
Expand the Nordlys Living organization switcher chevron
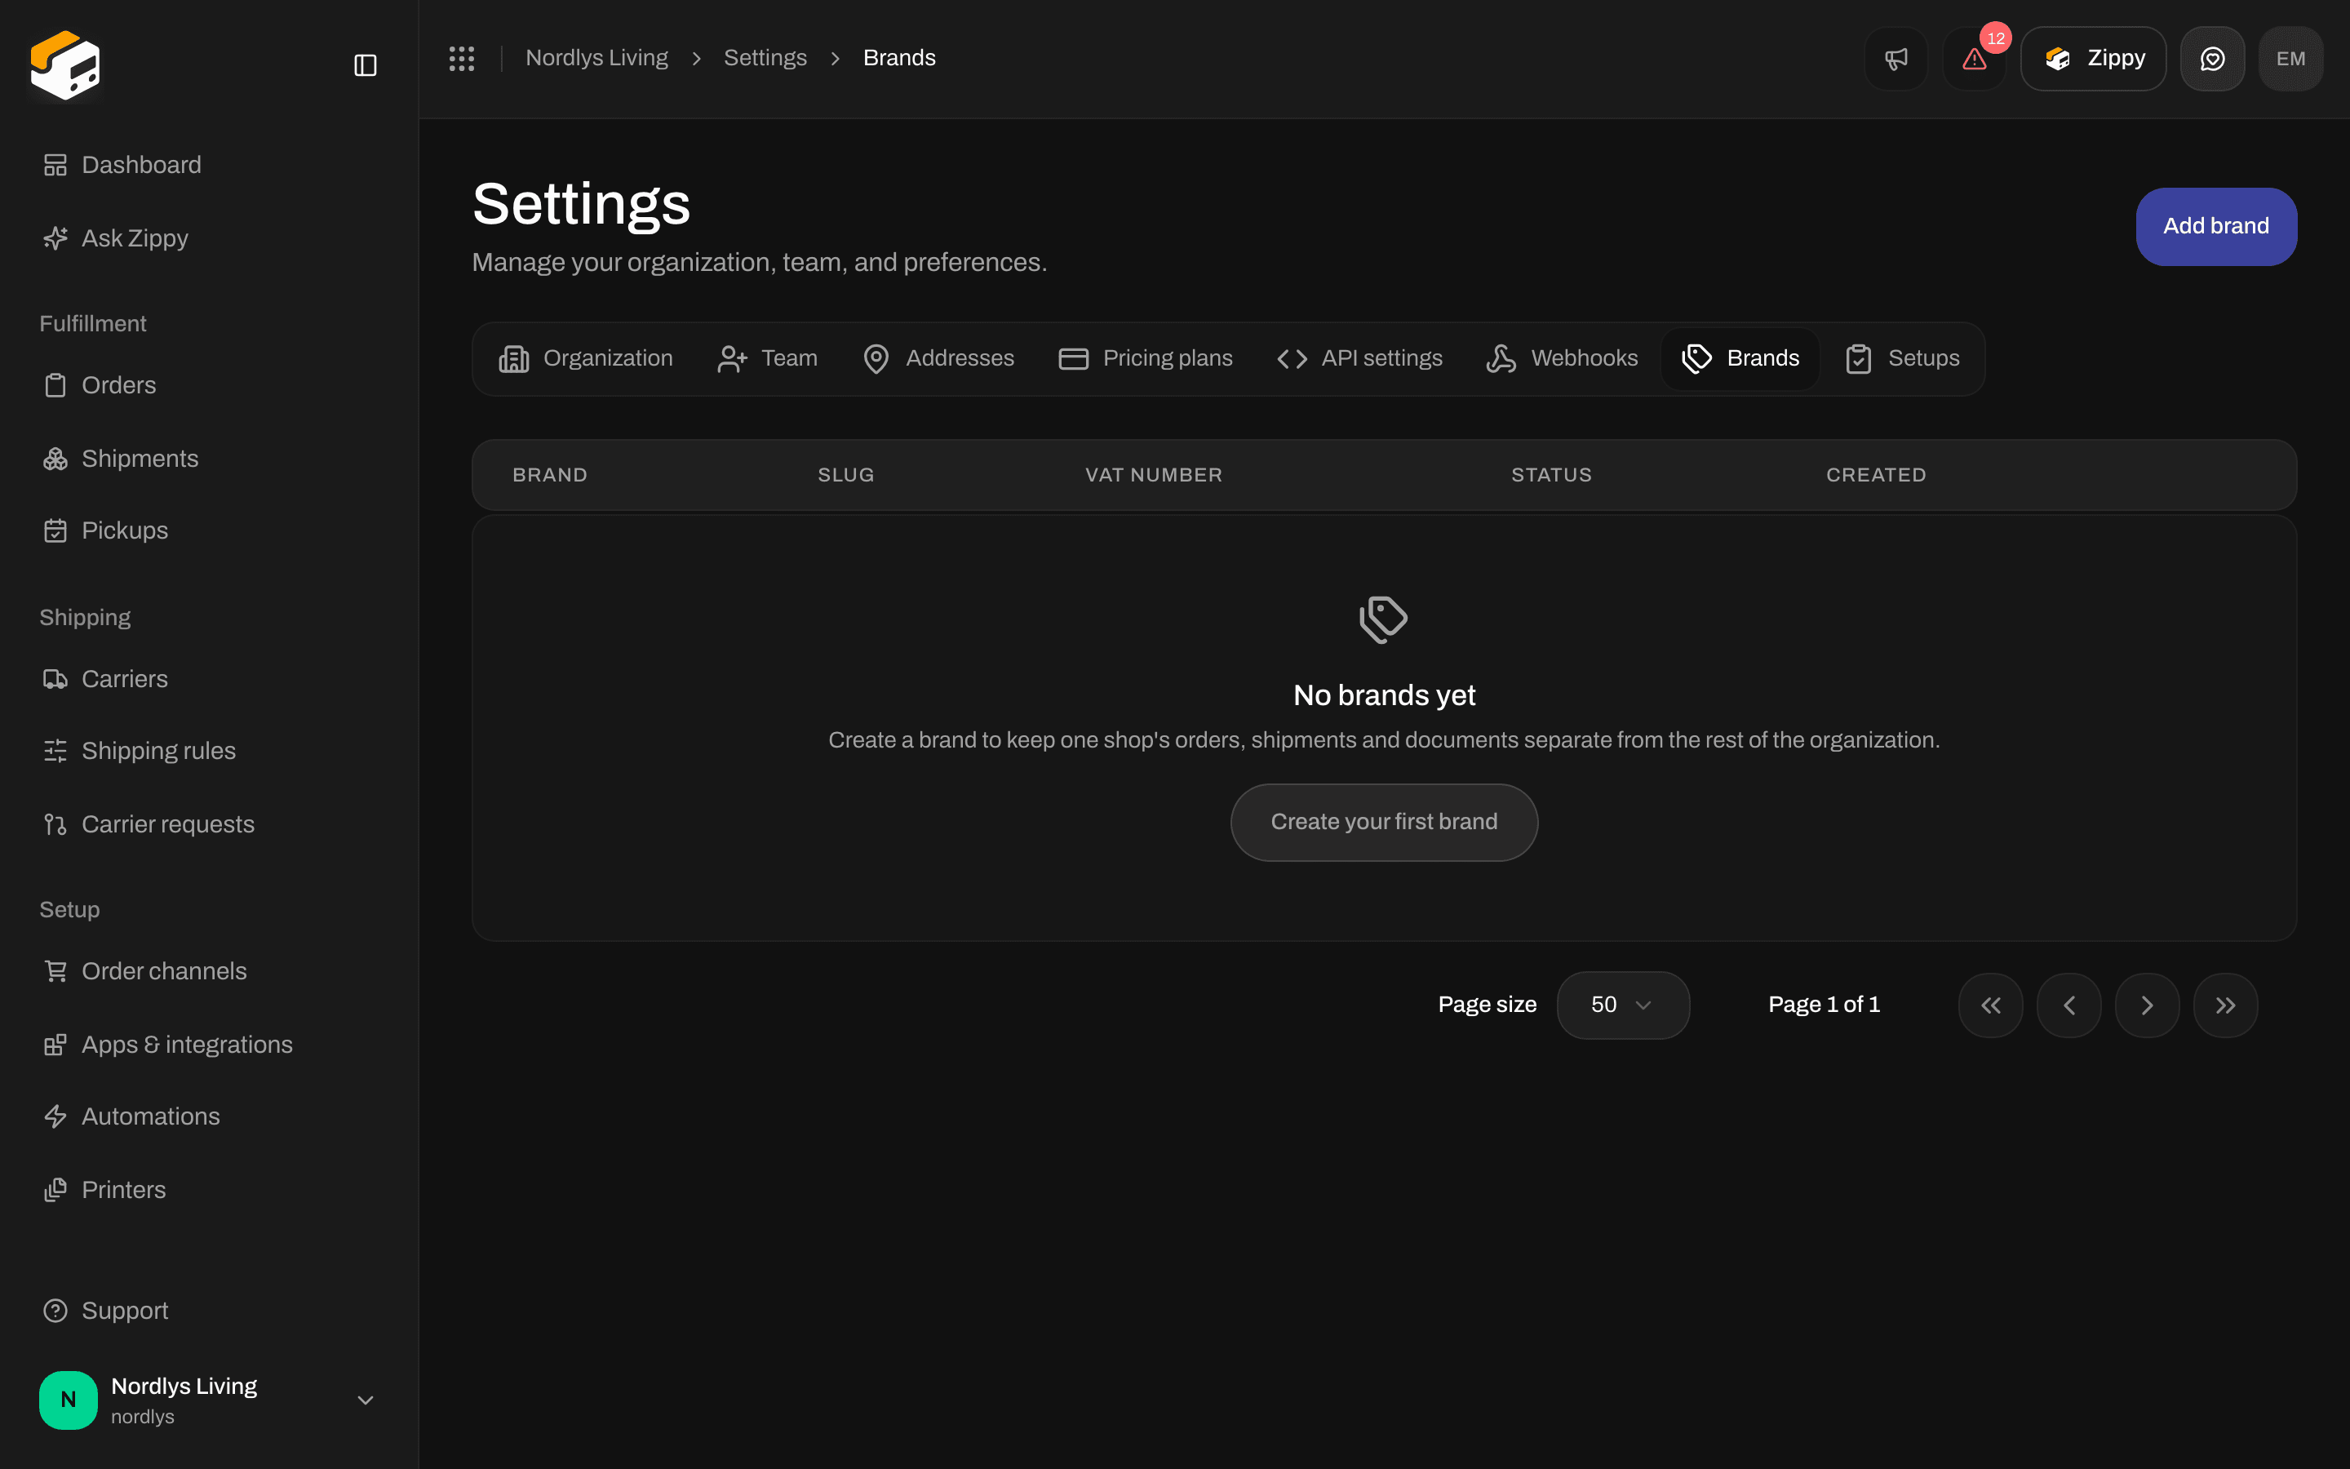coord(365,1400)
